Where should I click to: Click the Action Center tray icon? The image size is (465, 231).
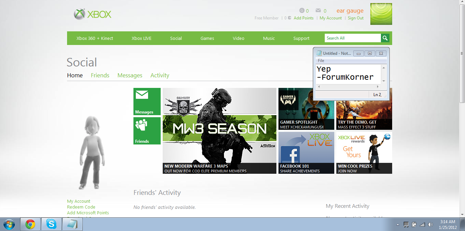[406, 225]
